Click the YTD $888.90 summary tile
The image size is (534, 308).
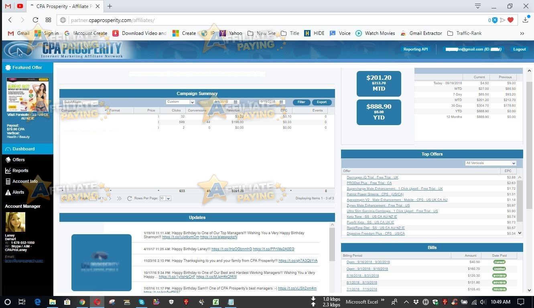tap(379, 112)
